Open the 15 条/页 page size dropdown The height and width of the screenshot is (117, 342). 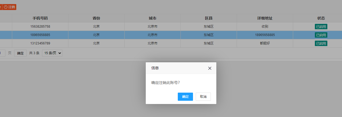(x=52, y=53)
